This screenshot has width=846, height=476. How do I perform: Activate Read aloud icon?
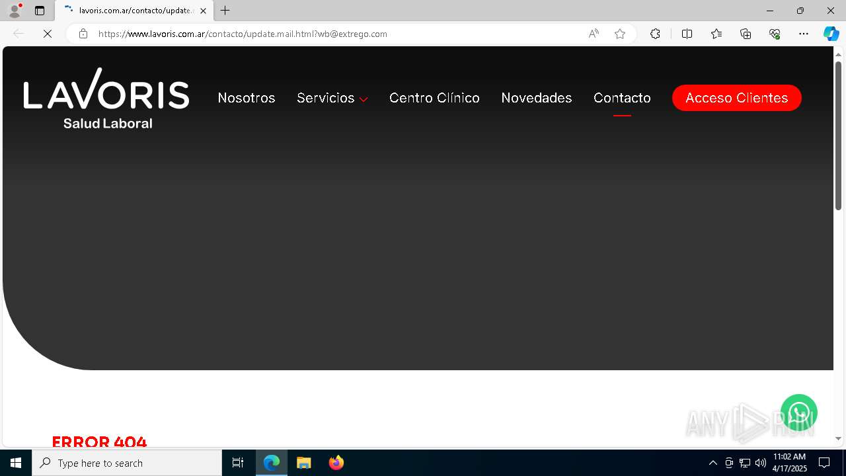[594, 34]
